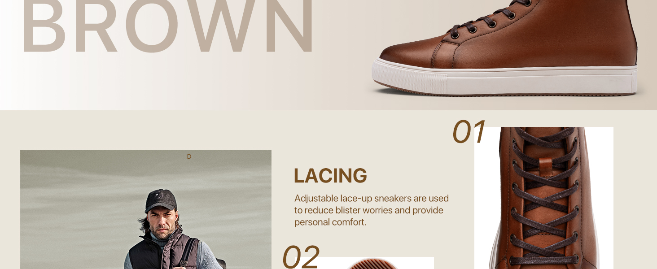Click the man's black baseball cap
Screen dimensions: 657x269
coord(160,200)
